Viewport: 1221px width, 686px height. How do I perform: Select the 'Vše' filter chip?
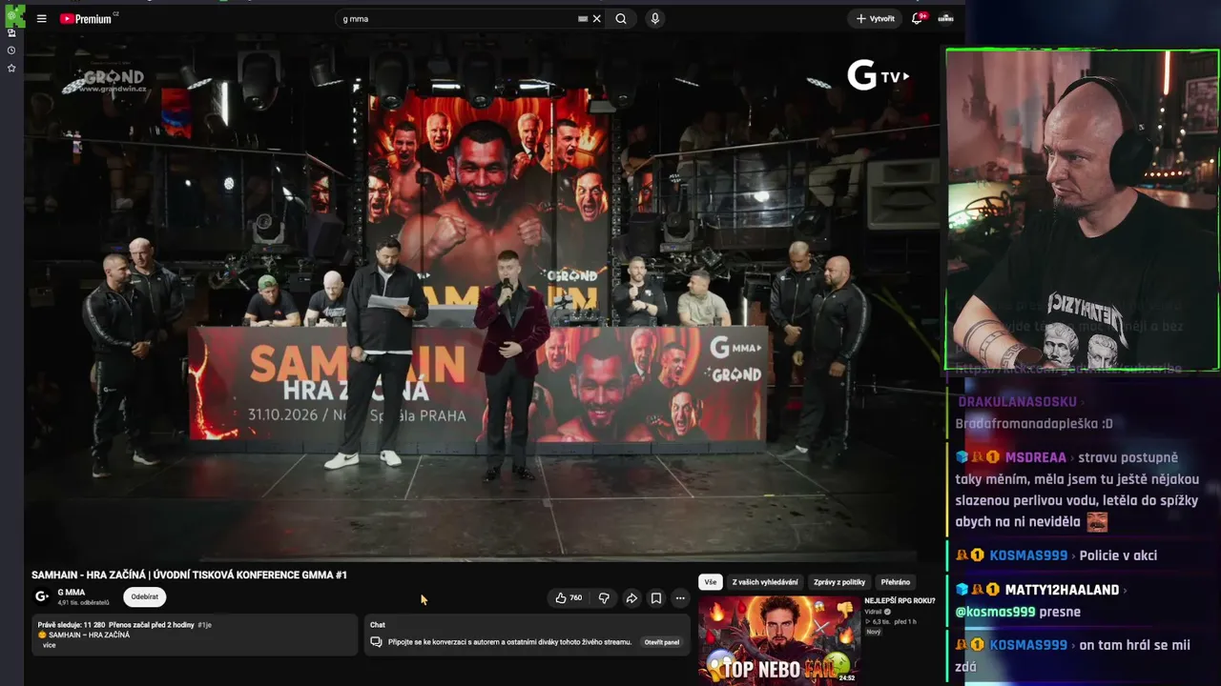pos(711,582)
